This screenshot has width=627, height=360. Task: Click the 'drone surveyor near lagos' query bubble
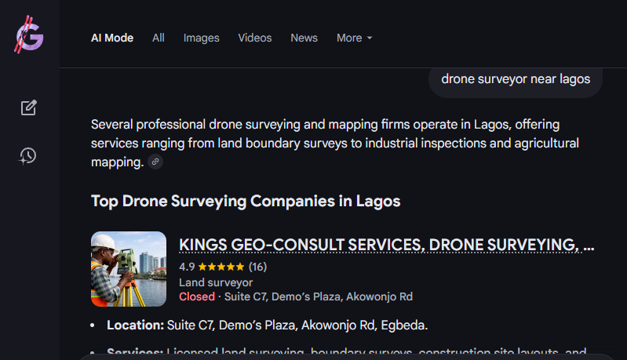[516, 79]
